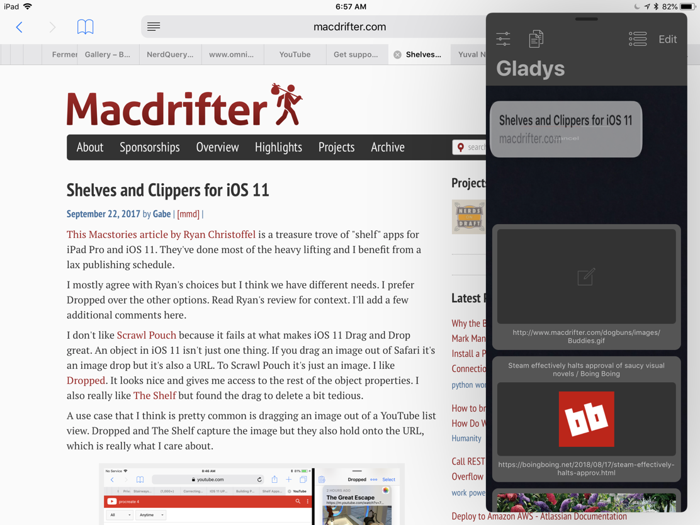700x525 pixels.
Task: Click the macdrifter.com/dogbuns Buddies.gif URL text
Action: pos(586,337)
